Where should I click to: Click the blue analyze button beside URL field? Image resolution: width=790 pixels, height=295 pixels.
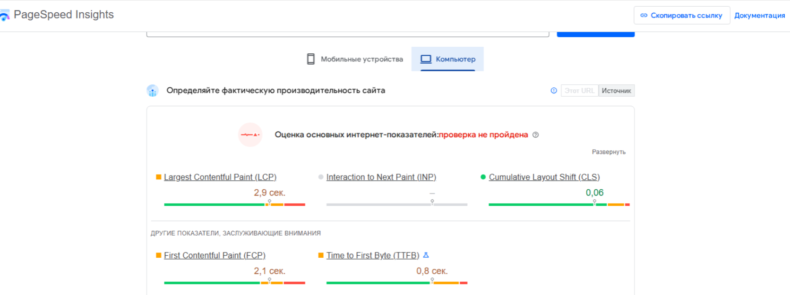tap(595, 34)
